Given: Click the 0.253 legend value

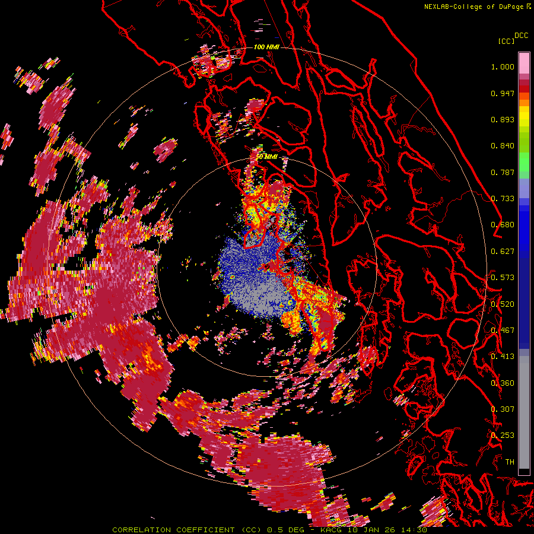Looking at the screenshot, I should click(x=503, y=436).
